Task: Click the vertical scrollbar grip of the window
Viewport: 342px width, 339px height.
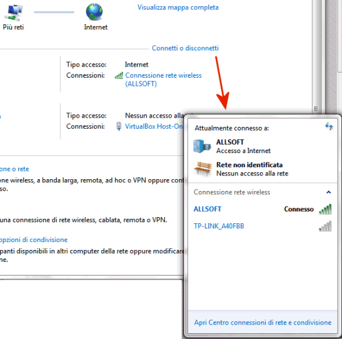Action: pyautogui.click(x=316, y=108)
